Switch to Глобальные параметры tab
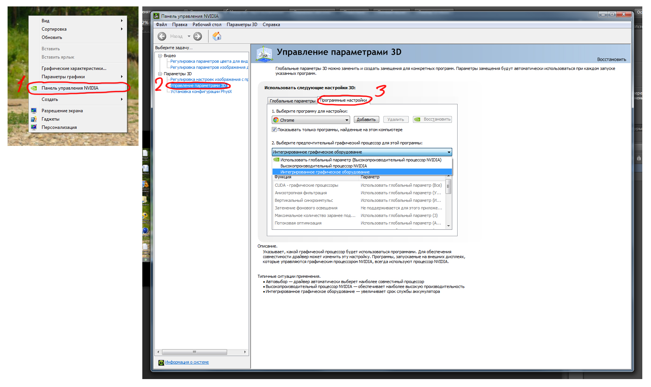This screenshot has height=387, width=651. [x=292, y=101]
